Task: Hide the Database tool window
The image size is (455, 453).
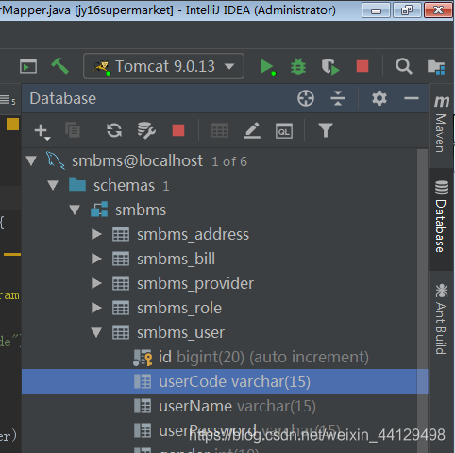Action: (412, 98)
